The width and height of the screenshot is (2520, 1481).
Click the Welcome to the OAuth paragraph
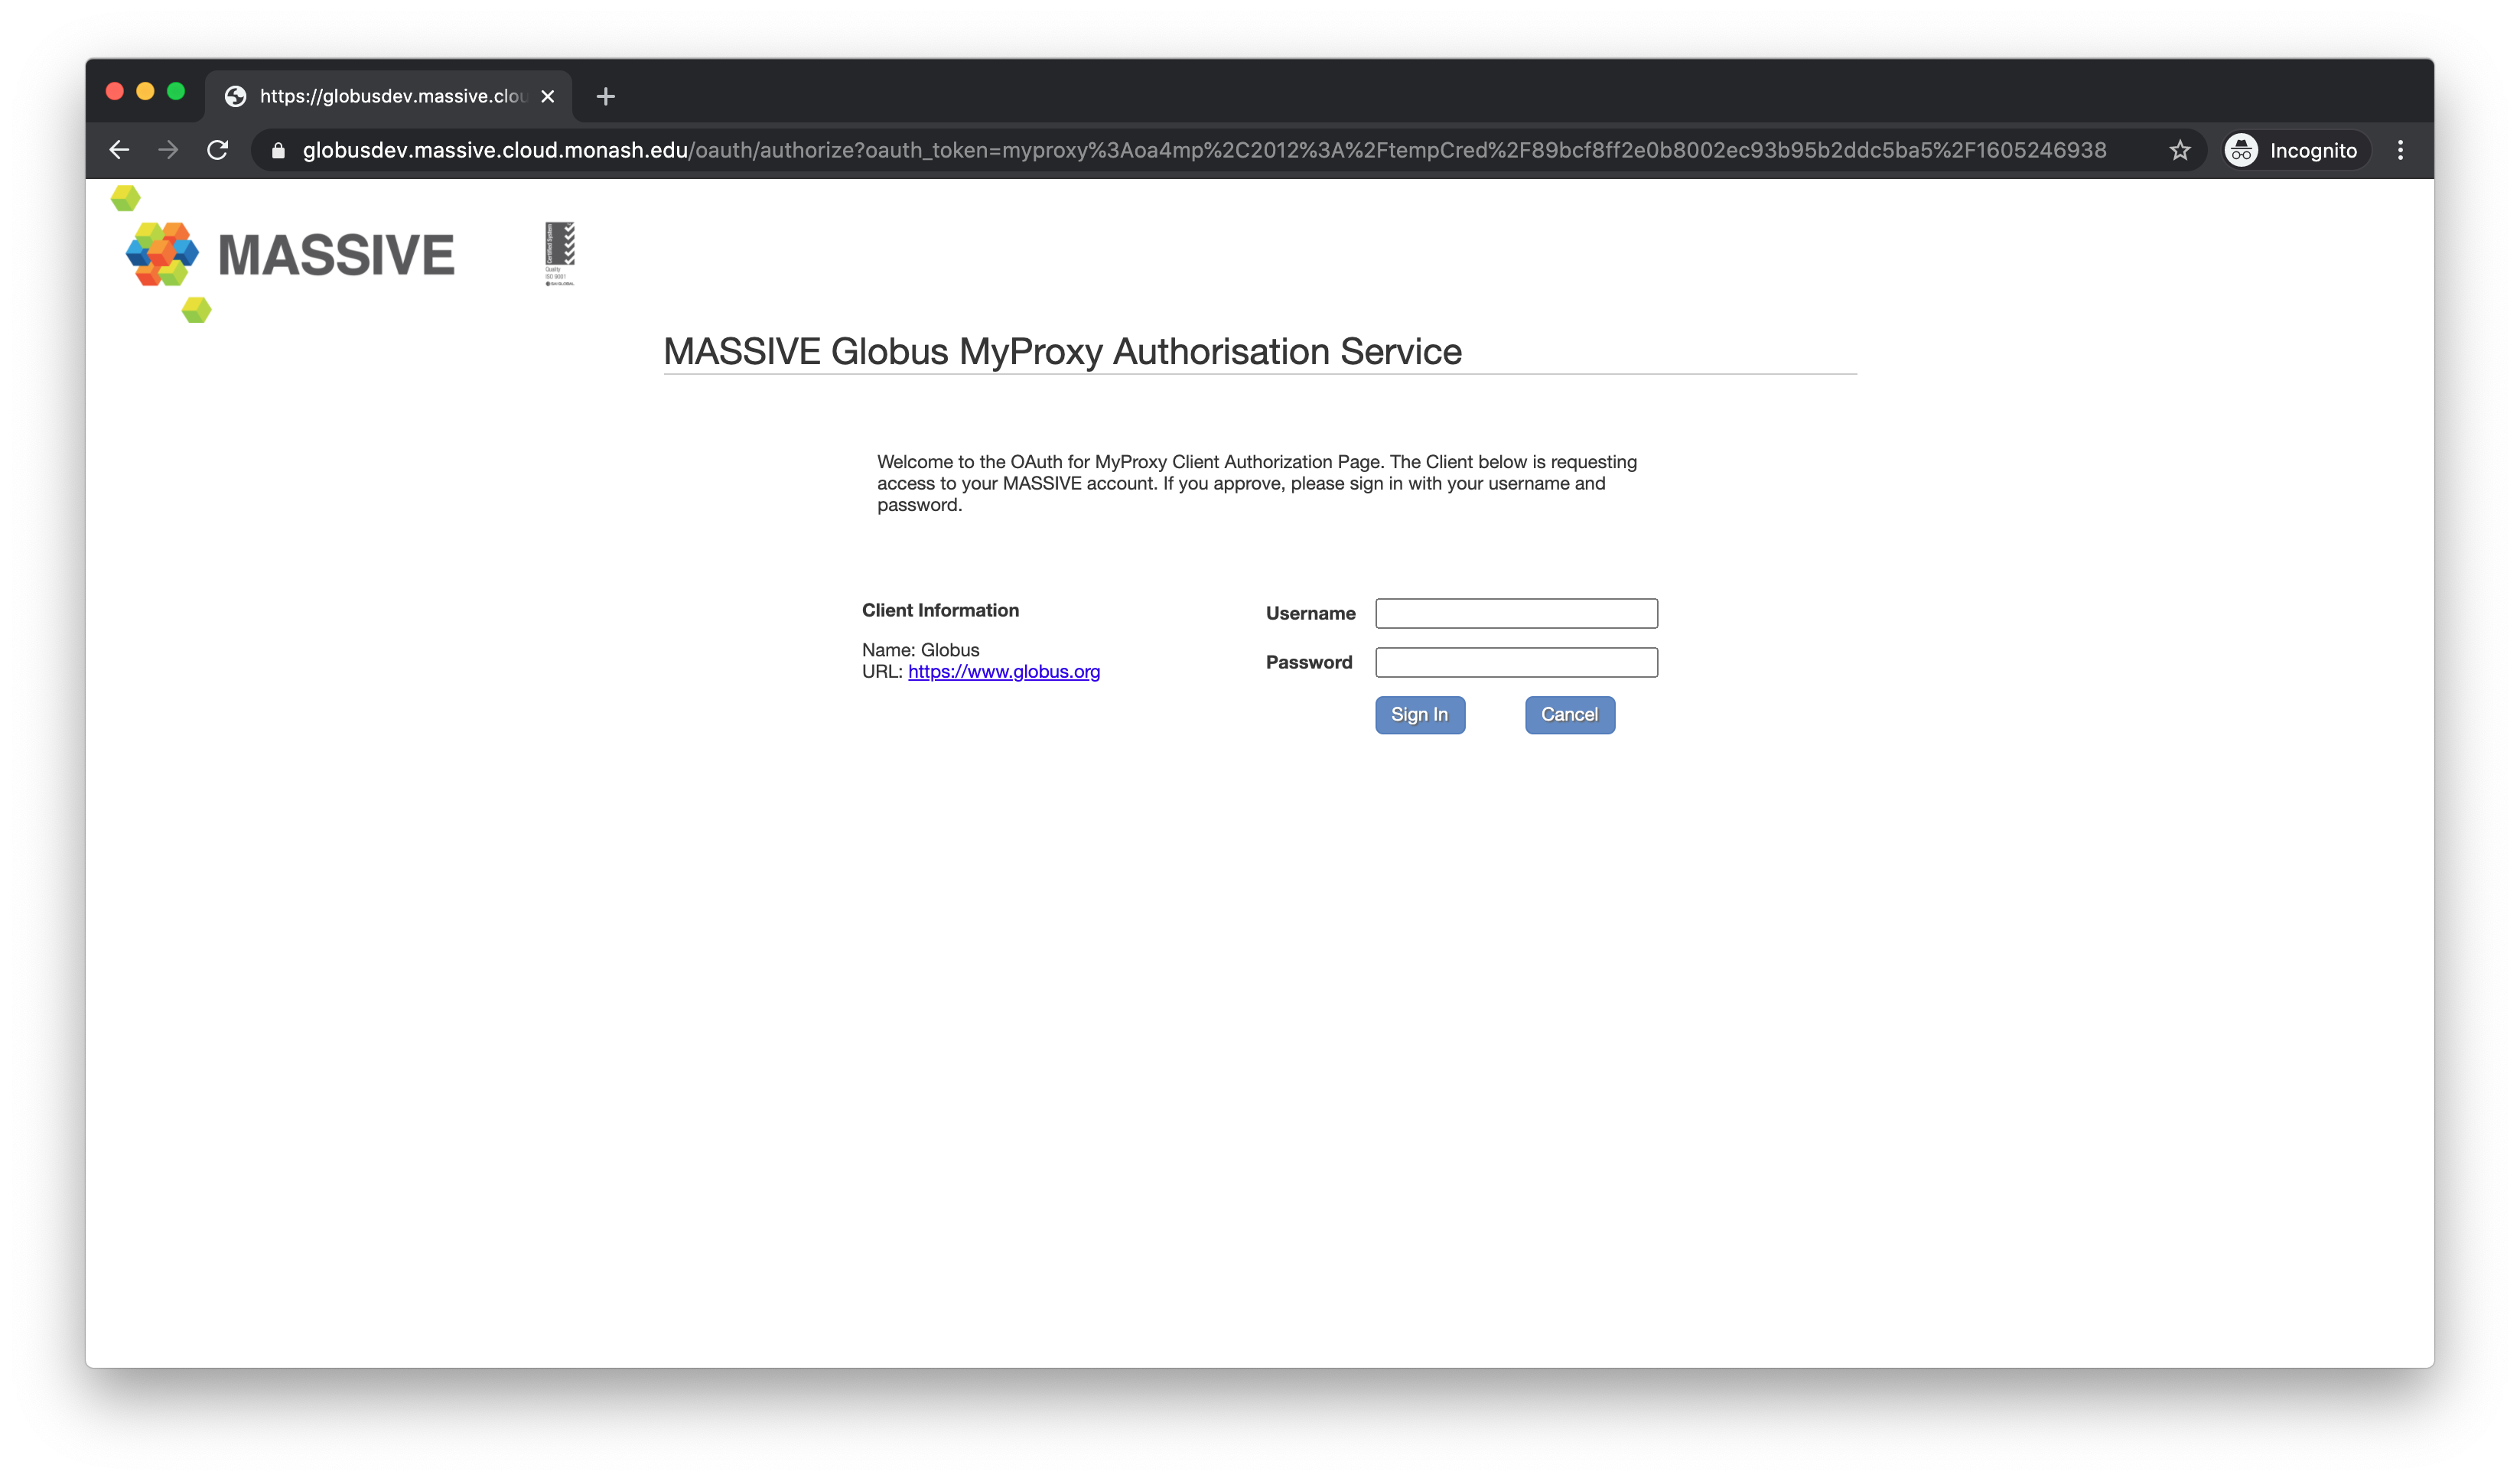coord(1257,483)
